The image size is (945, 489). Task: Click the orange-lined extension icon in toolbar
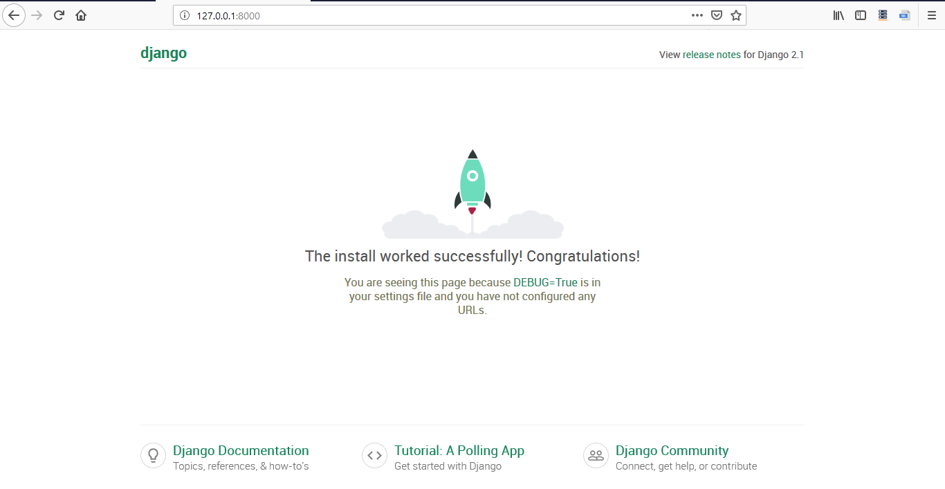pos(883,15)
